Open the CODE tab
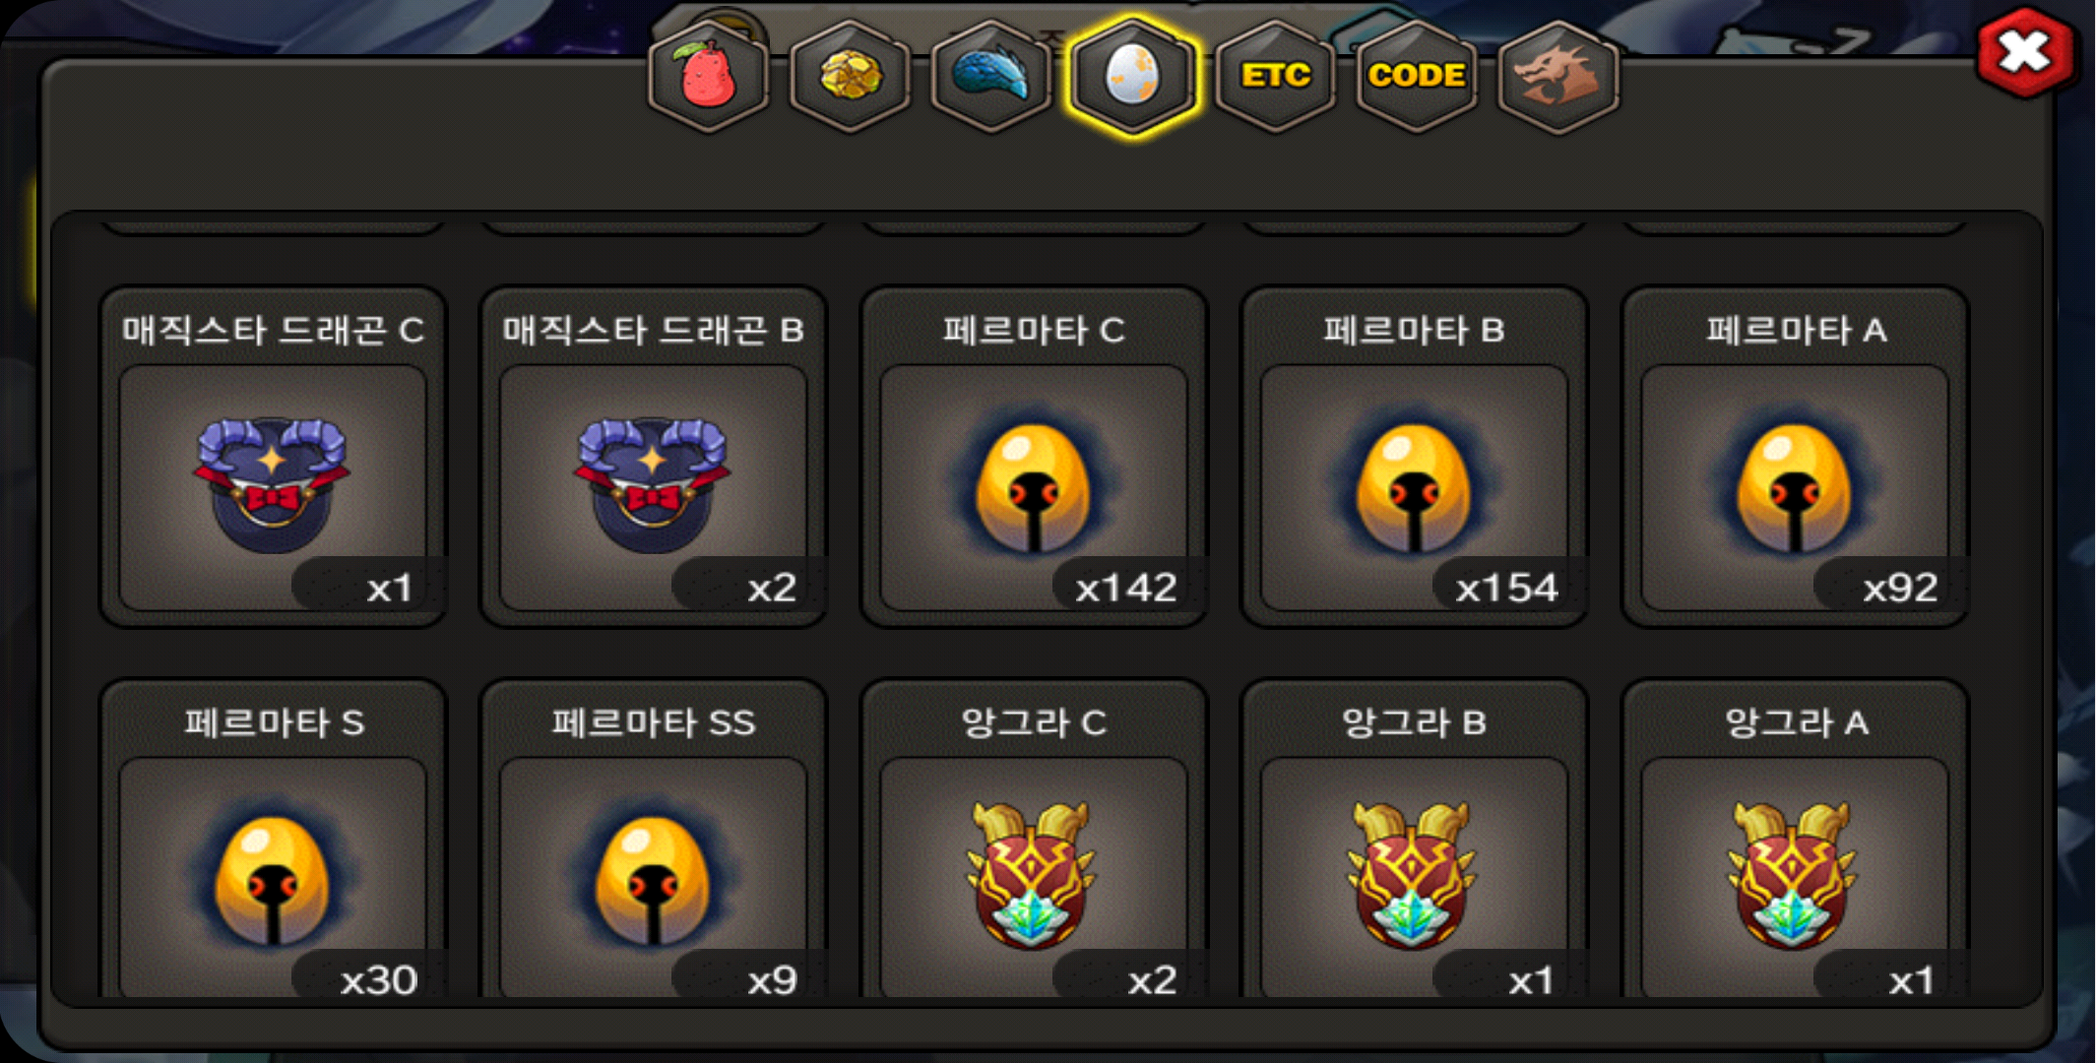The image size is (2096, 1063). pos(1417,76)
